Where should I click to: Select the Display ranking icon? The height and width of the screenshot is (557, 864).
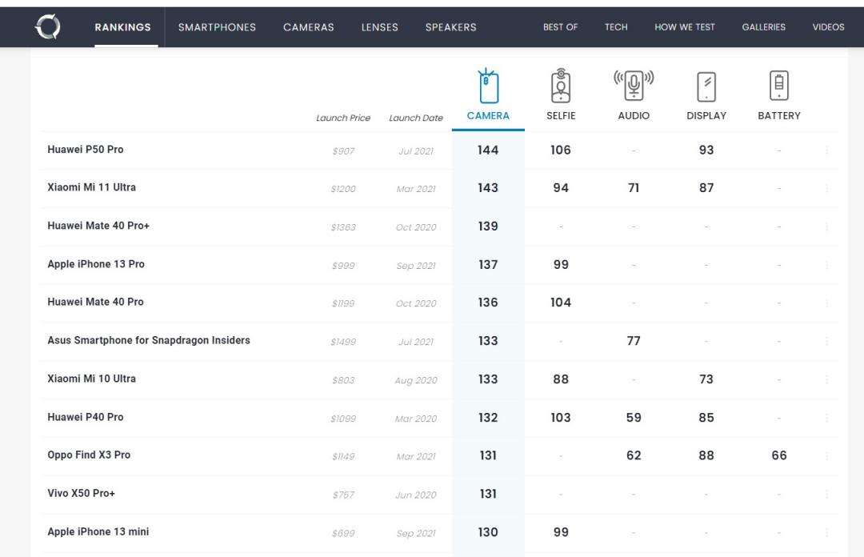[x=706, y=86]
